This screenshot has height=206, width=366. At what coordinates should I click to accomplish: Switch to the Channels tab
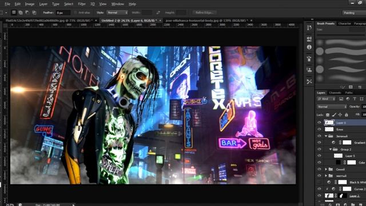(335, 93)
